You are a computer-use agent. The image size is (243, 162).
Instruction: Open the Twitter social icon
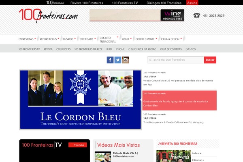click(118, 60)
